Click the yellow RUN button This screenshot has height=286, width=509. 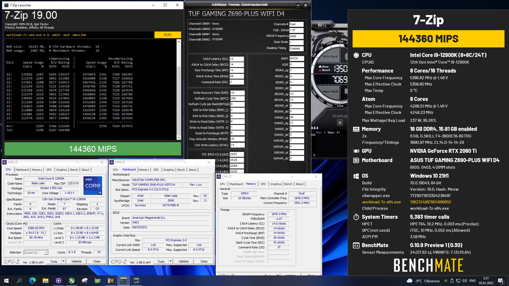coord(168,35)
